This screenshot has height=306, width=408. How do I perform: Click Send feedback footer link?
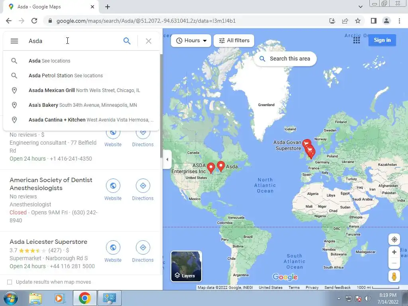pyautogui.click(x=337, y=288)
